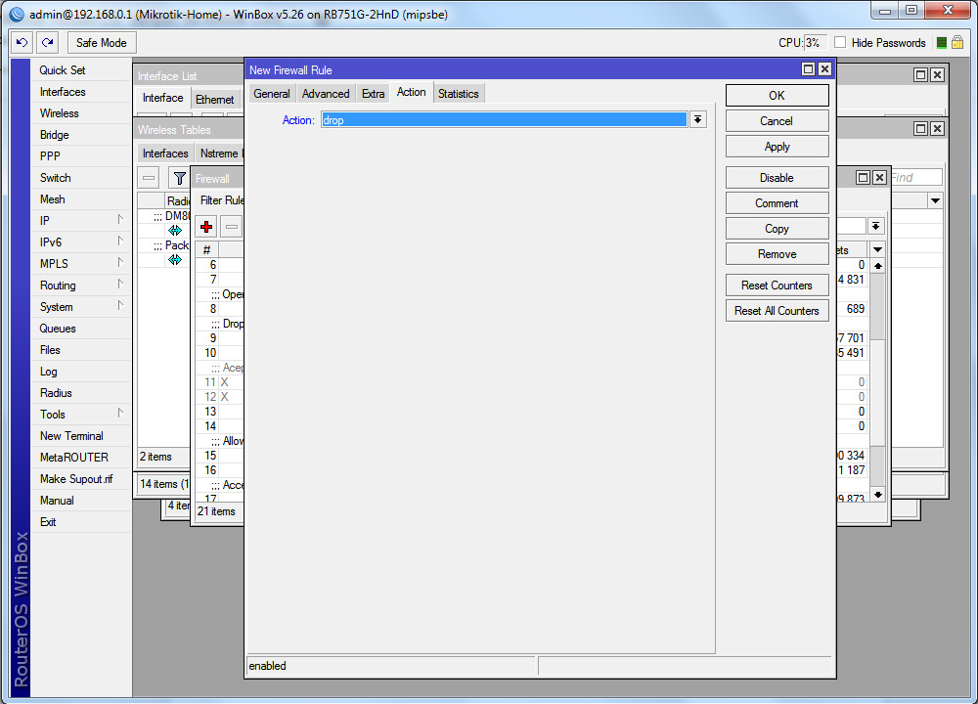This screenshot has height=704, width=978.
Task: Click the Undo arrow icon
Action: [22, 43]
